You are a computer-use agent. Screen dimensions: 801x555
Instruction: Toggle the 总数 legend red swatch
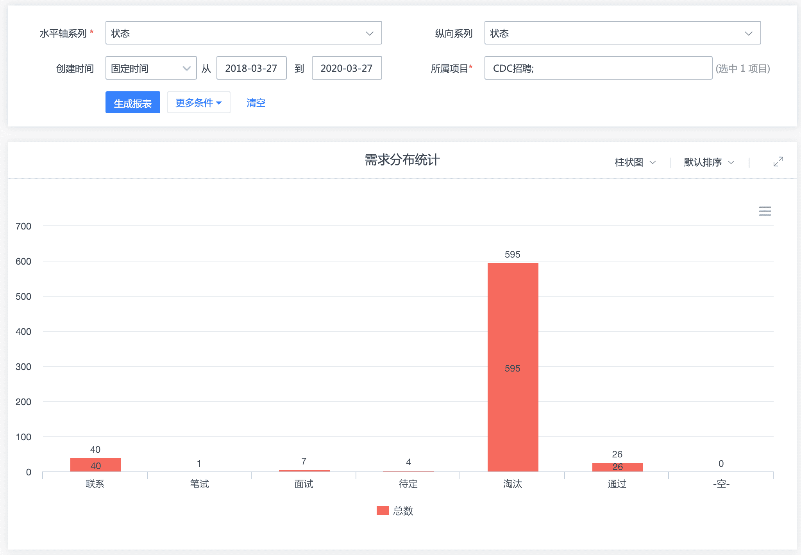click(383, 511)
